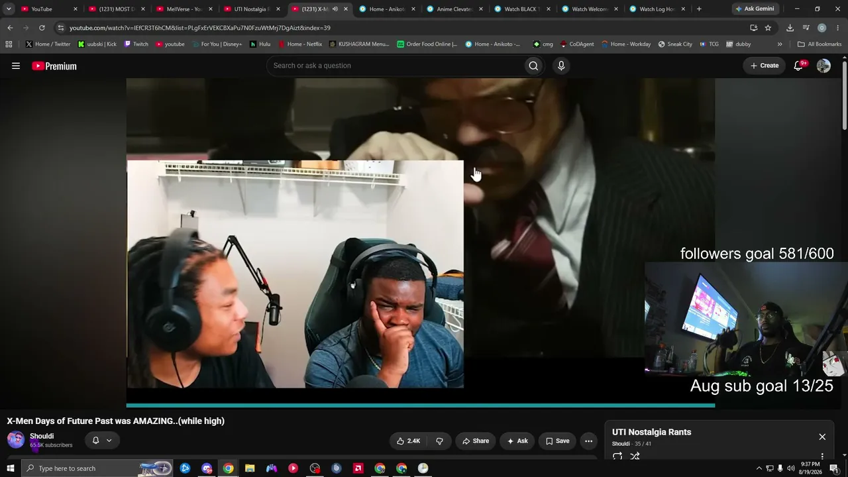The height and width of the screenshot is (477, 848).
Task: Switch to the UTI Nostalgia tab
Action: 252,9
